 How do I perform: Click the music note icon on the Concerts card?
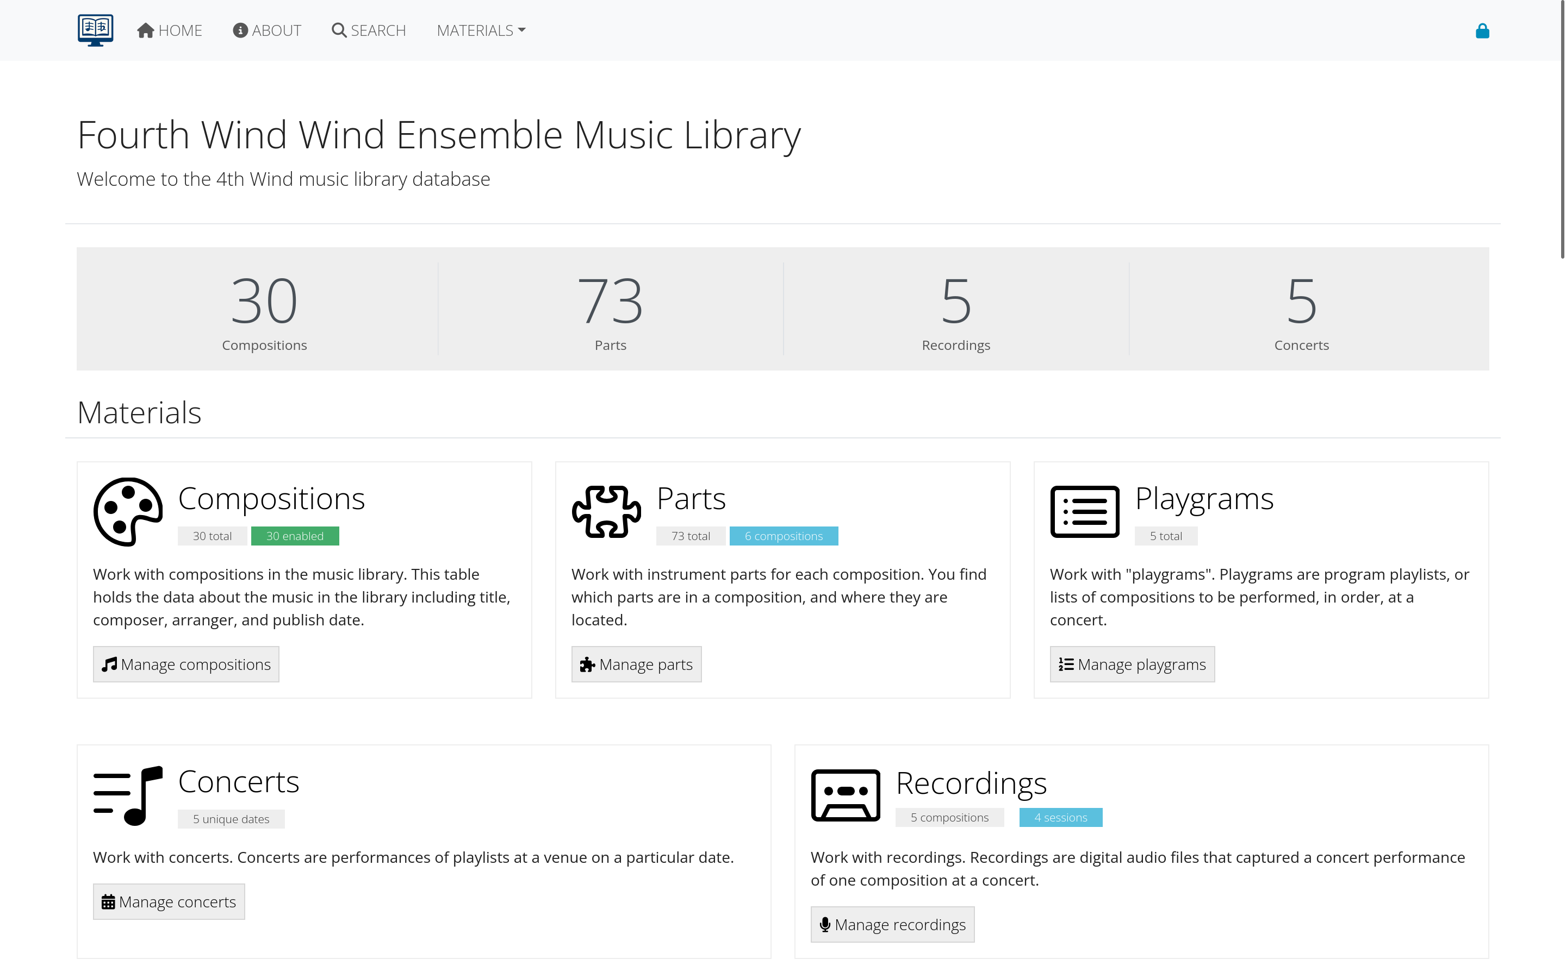pyautogui.click(x=127, y=794)
